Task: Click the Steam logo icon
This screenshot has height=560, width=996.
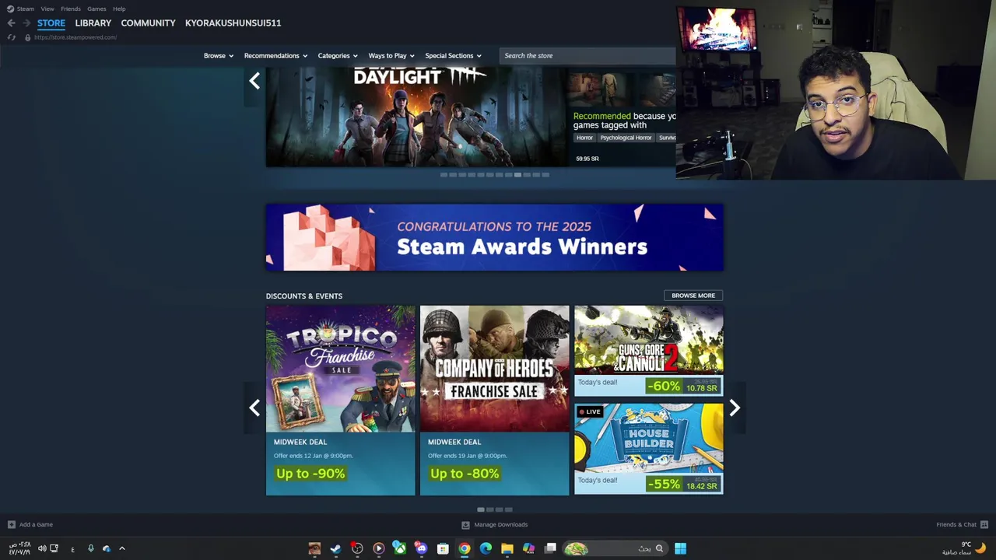Action: pyautogui.click(x=10, y=9)
